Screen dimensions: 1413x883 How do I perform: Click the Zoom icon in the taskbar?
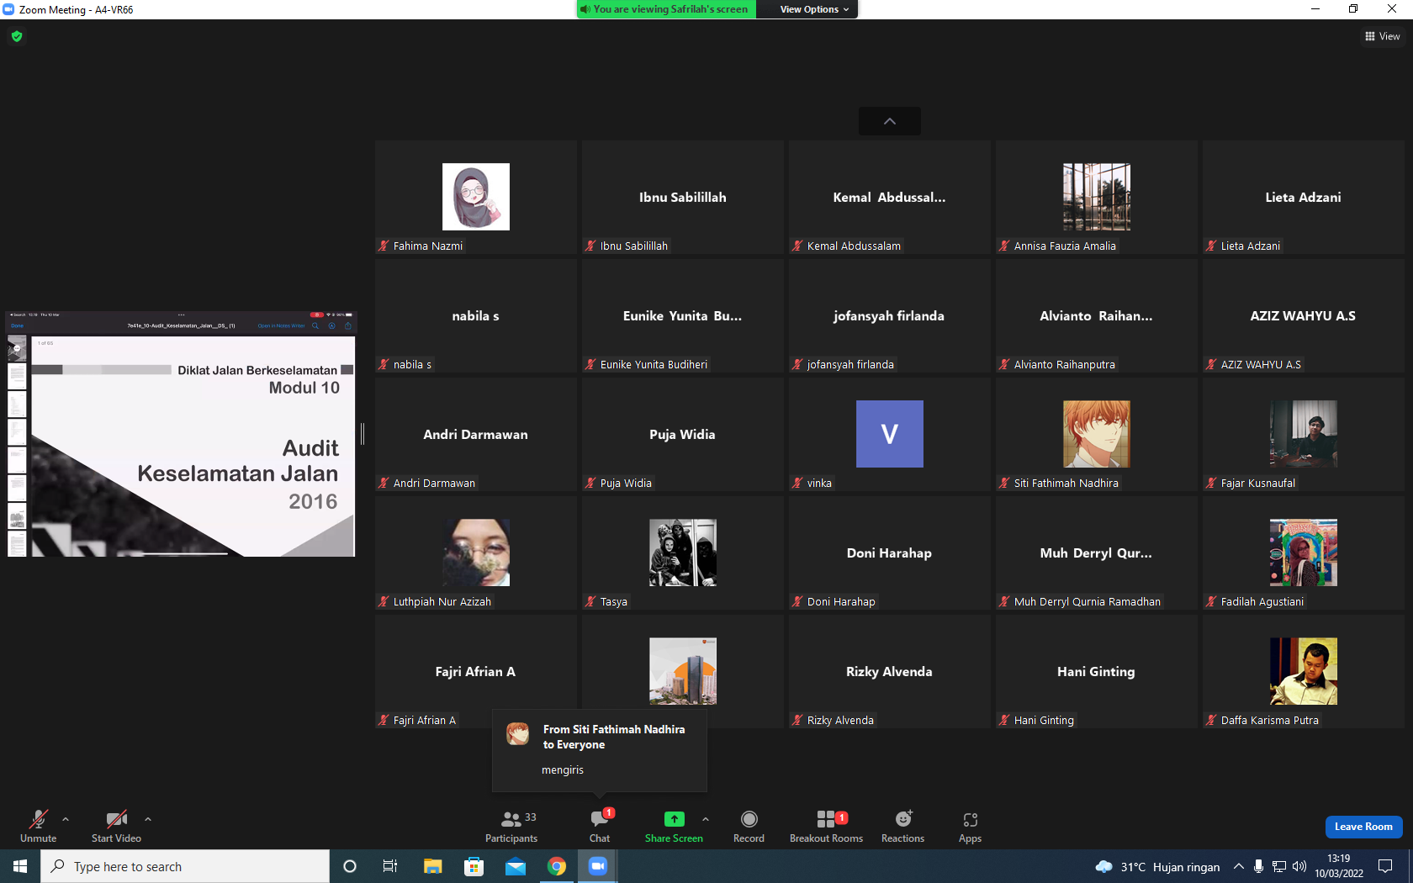597,866
